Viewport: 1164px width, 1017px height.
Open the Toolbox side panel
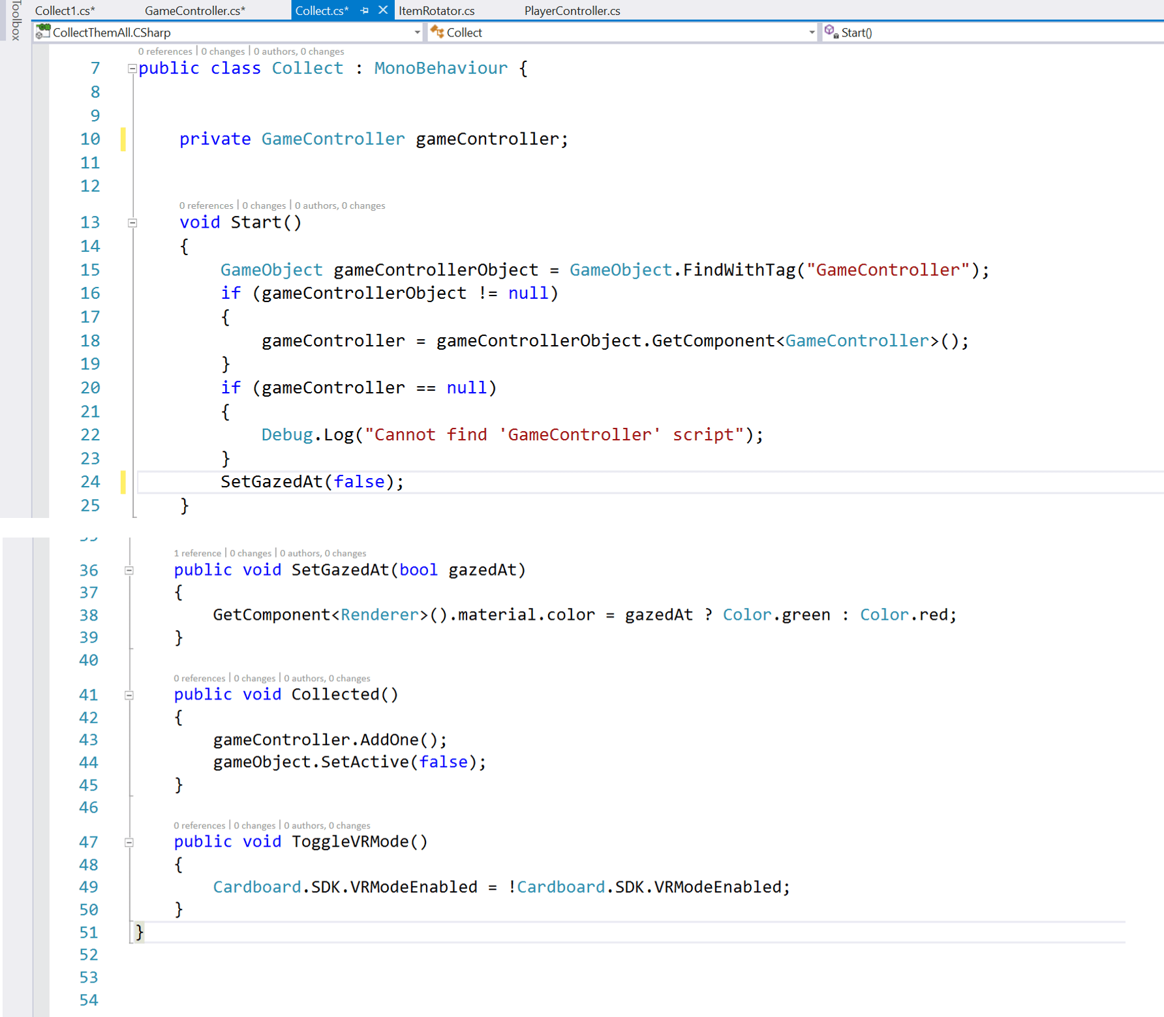[x=16, y=20]
